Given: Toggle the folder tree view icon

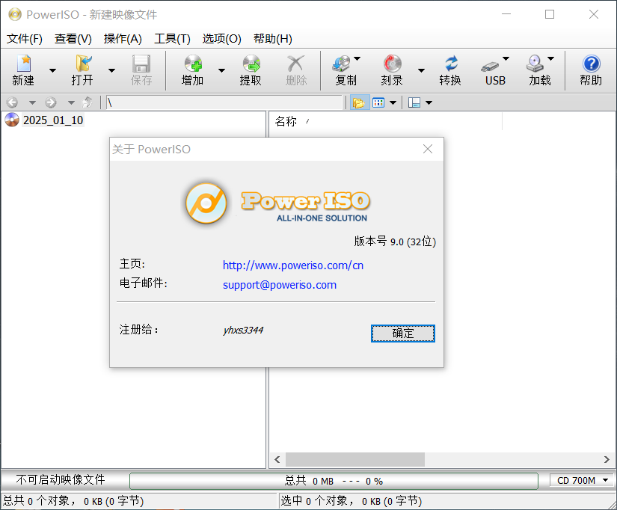Looking at the screenshot, I should [359, 102].
